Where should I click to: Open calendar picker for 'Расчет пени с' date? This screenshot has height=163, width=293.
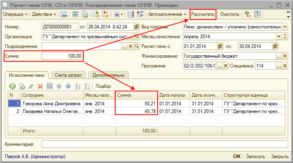tap(220, 46)
